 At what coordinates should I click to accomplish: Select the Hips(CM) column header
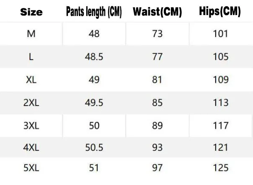click(x=220, y=12)
